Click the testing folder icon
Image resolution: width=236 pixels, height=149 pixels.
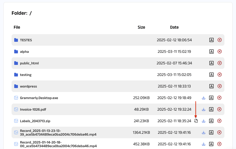coord(16,75)
